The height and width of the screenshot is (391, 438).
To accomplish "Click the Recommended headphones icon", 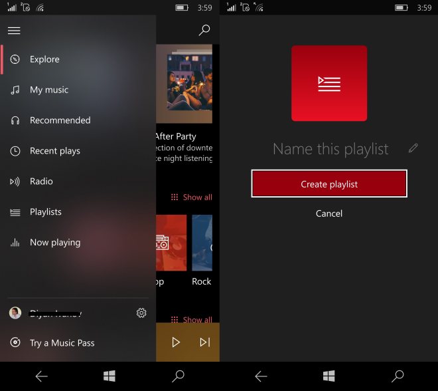I will click(x=15, y=120).
